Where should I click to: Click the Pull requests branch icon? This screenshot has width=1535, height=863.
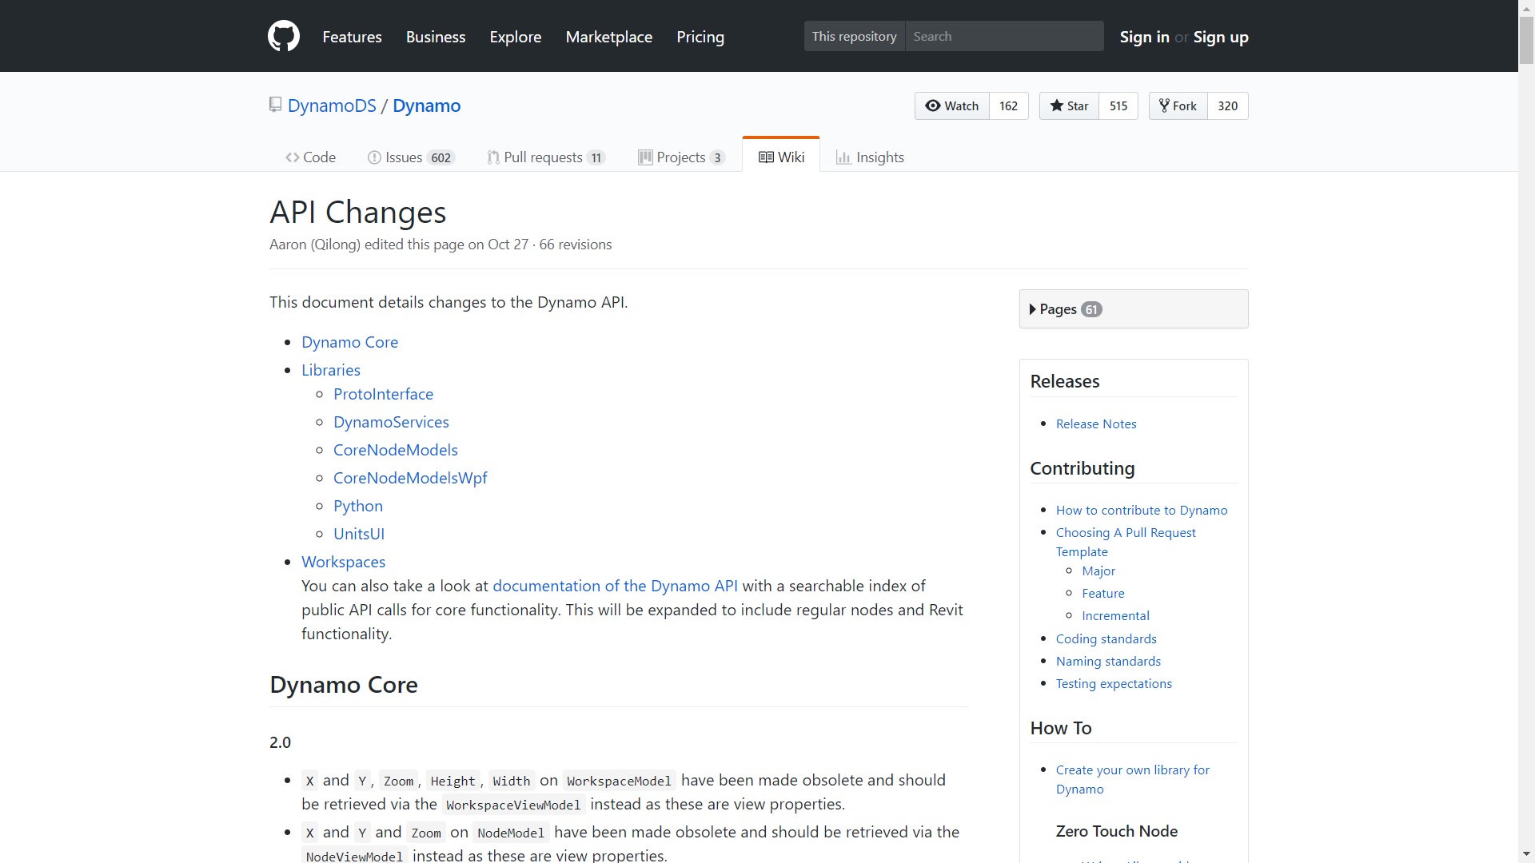[x=493, y=157]
